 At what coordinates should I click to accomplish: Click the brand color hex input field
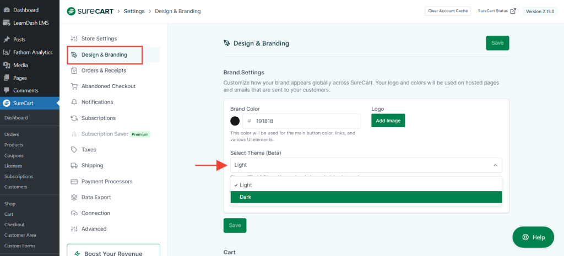click(x=306, y=121)
